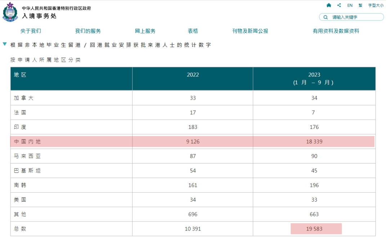Open the 网上服务 menu

point(145,31)
